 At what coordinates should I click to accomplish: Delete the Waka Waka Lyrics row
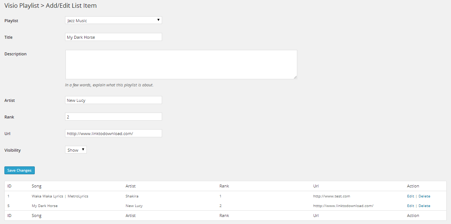tap(424, 196)
